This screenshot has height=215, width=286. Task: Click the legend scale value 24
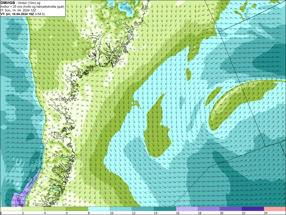266,213
